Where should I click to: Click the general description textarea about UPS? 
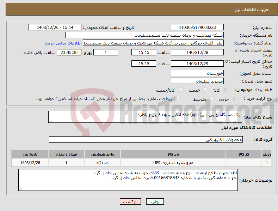(145, 117)
